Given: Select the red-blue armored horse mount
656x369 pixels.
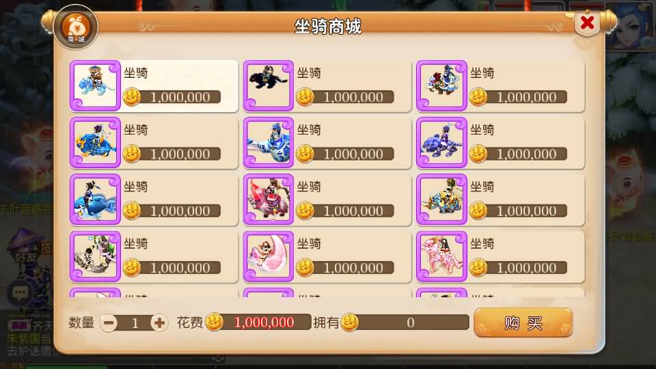Looking at the screenshot, I should pyautogui.click(x=442, y=86).
